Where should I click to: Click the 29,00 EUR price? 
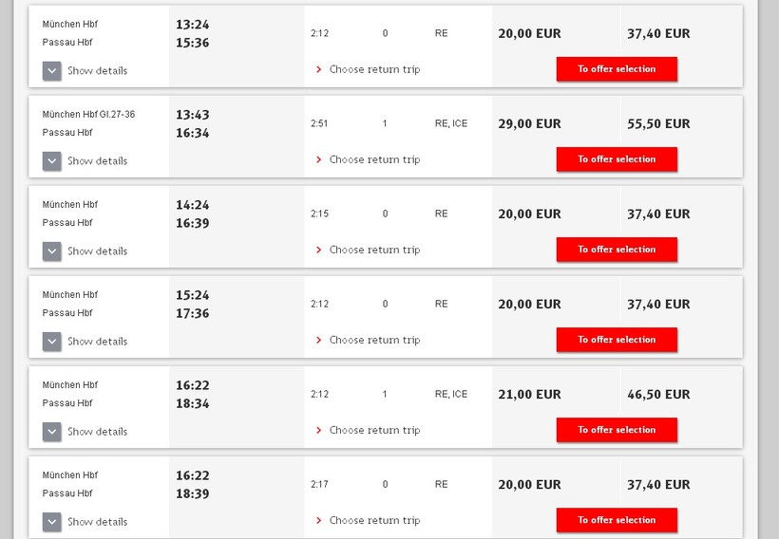click(529, 123)
